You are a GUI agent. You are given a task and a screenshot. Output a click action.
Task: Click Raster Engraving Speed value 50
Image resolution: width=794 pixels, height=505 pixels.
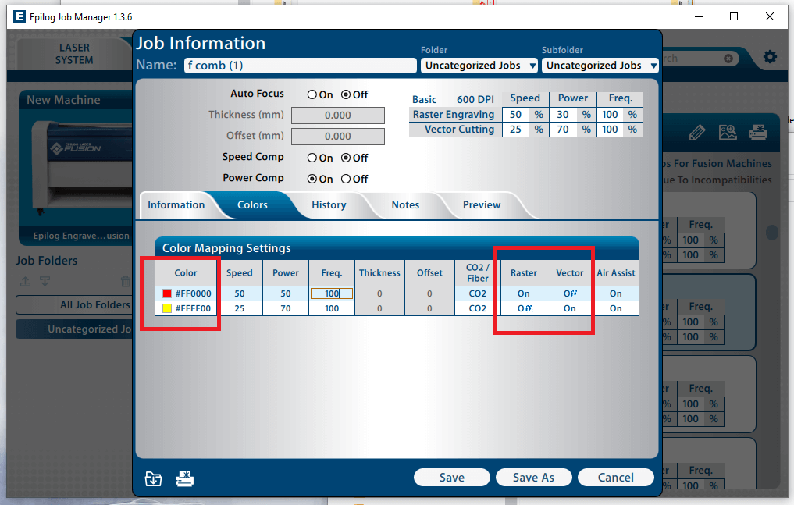click(515, 115)
